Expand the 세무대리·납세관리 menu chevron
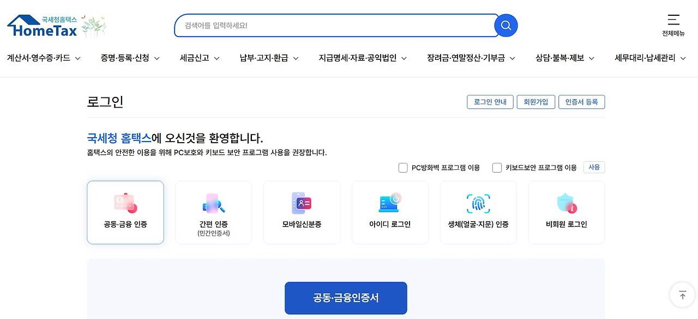698x319 pixels. point(683,58)
